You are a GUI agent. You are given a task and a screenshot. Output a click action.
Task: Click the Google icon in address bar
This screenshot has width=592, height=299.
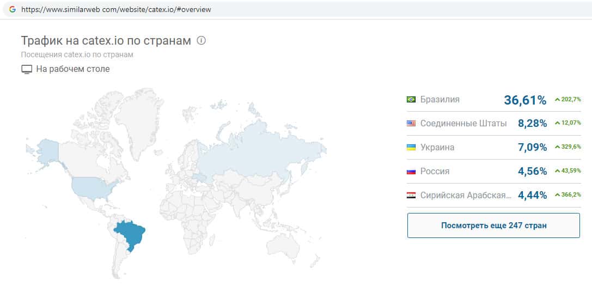12,9
